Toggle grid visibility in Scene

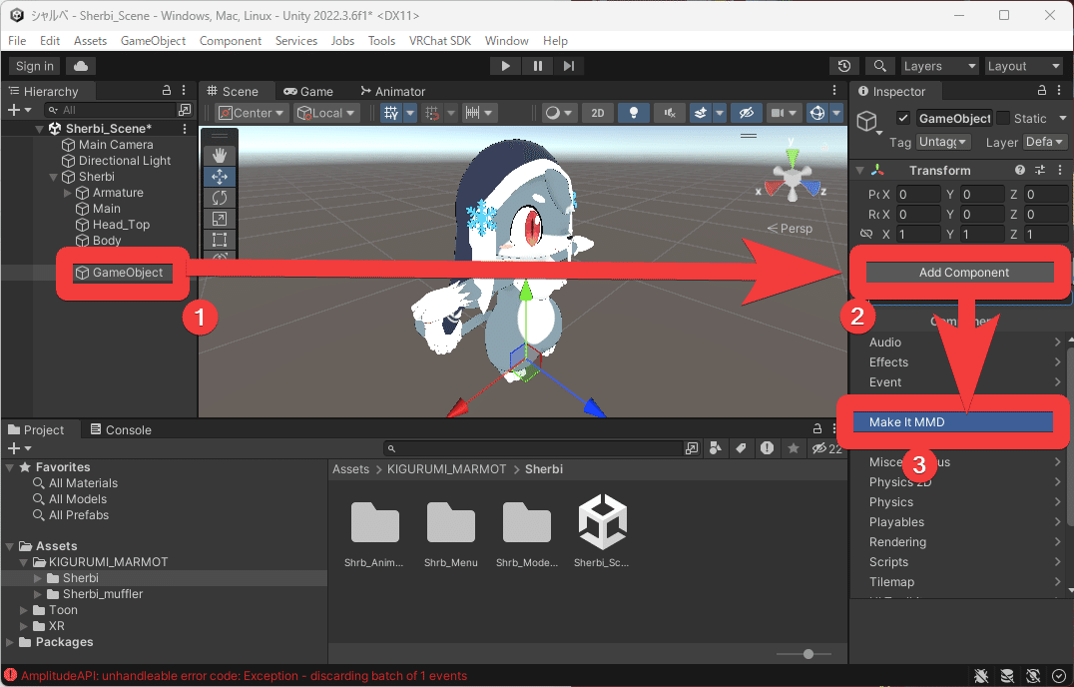391,113
